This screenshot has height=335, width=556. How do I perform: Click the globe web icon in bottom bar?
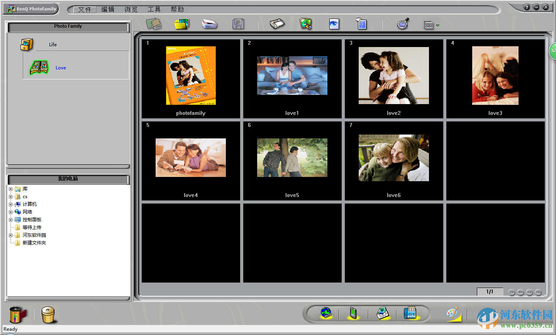click(325, 313)
